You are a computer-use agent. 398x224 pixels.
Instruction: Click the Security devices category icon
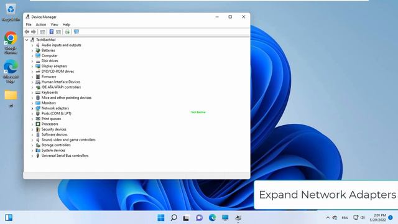38,129
